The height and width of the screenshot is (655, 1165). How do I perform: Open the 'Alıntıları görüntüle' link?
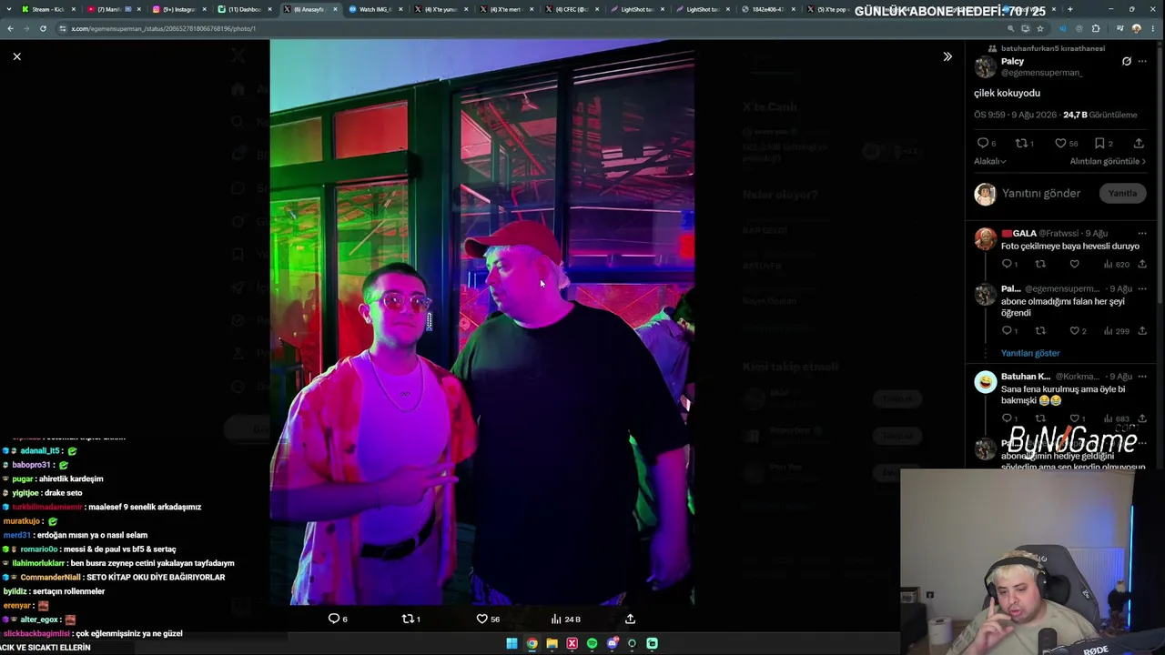pos(1108,161)
